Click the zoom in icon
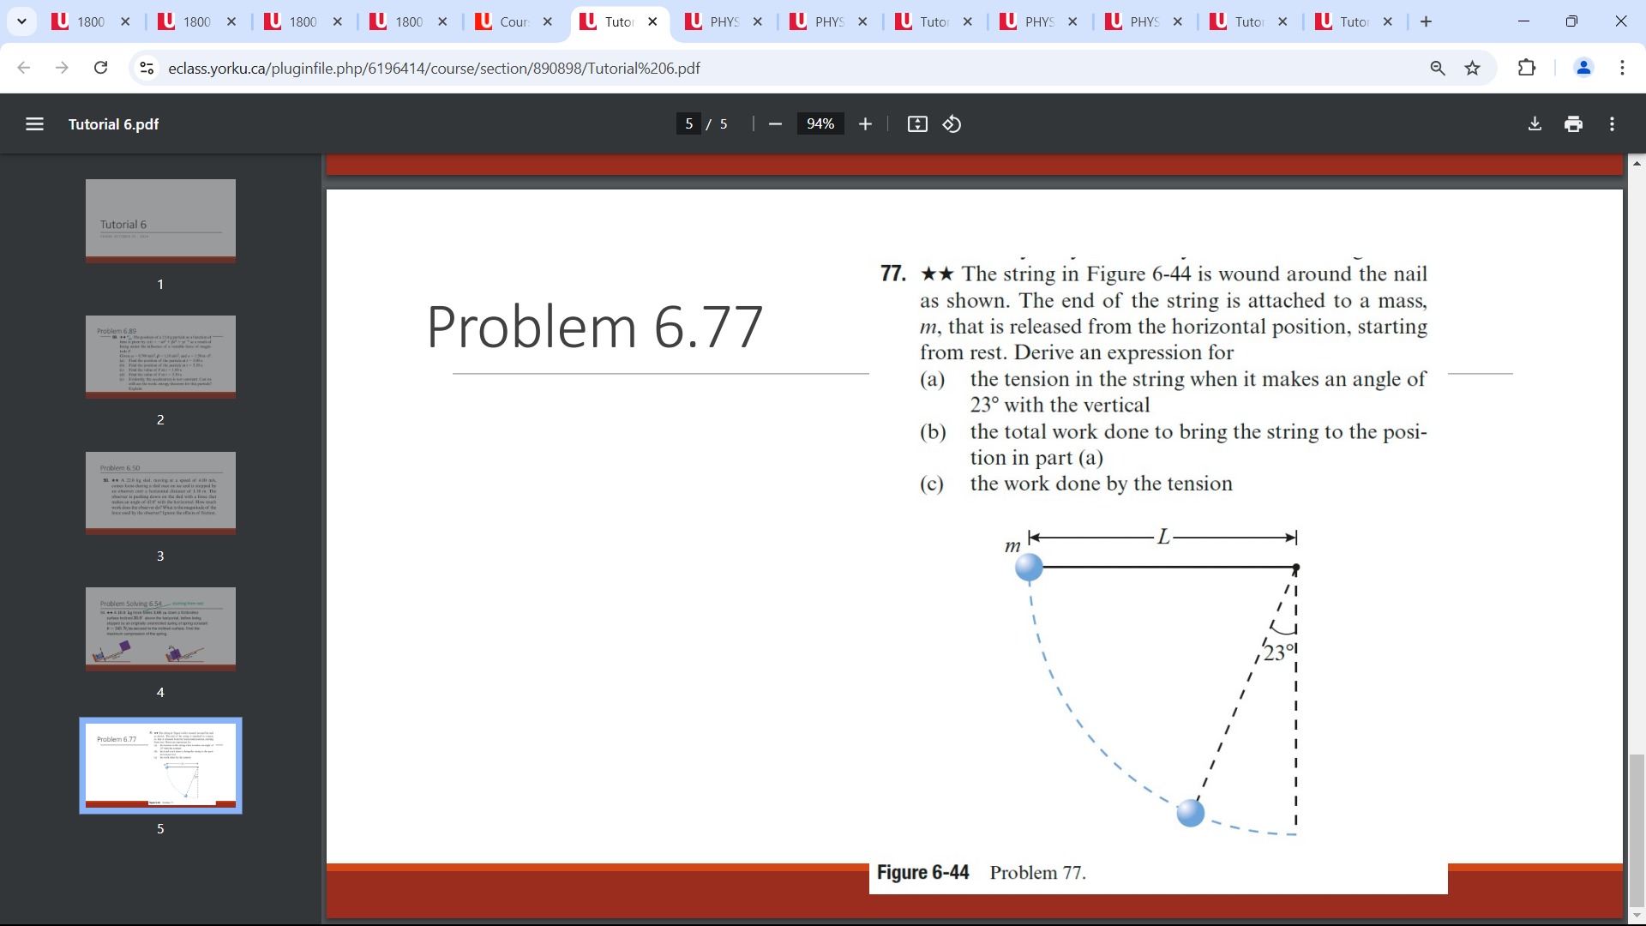Viewport: 1646px width, 926px height. [863, 124]
